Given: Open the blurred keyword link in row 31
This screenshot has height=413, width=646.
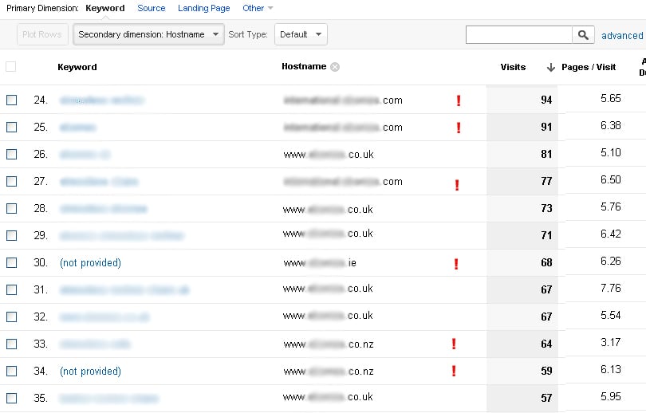Looking at the screenshot, I should click(124, 290).
